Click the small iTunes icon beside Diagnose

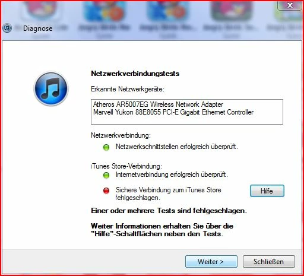click(7, 28)
